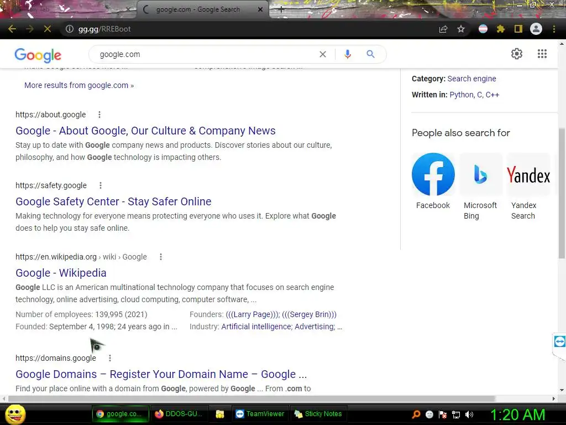The width and height of the screenshot is (566, 425).
Task: Open Chrome's three-dot menu
Action: coord(554,29)
